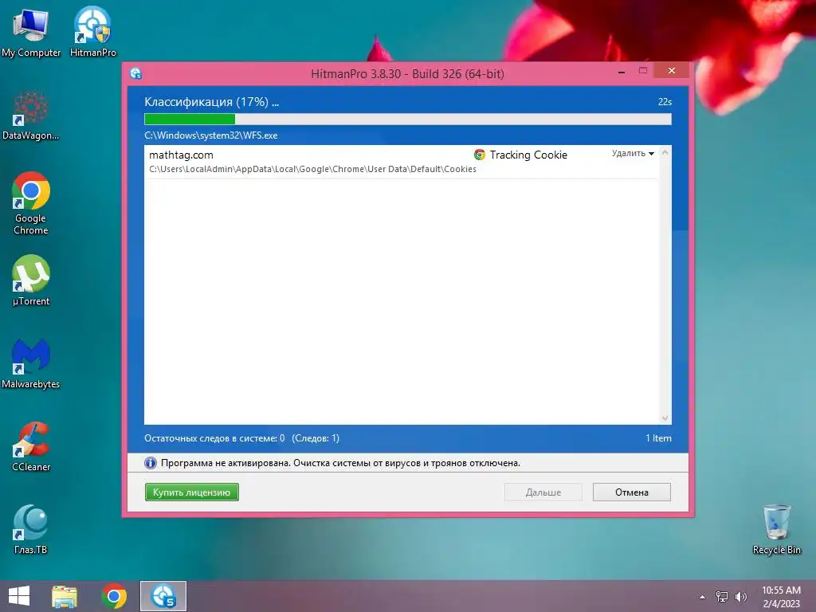Click Отмена button
The width and height of the screenshot is (816, 612).
[632, 492]
